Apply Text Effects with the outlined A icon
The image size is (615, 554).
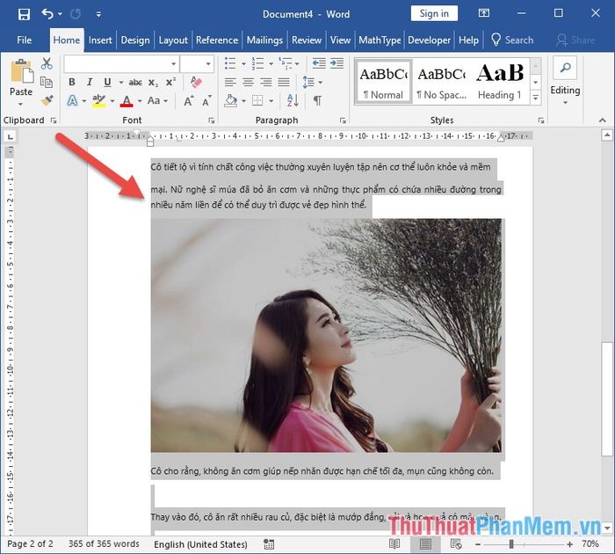72,101
